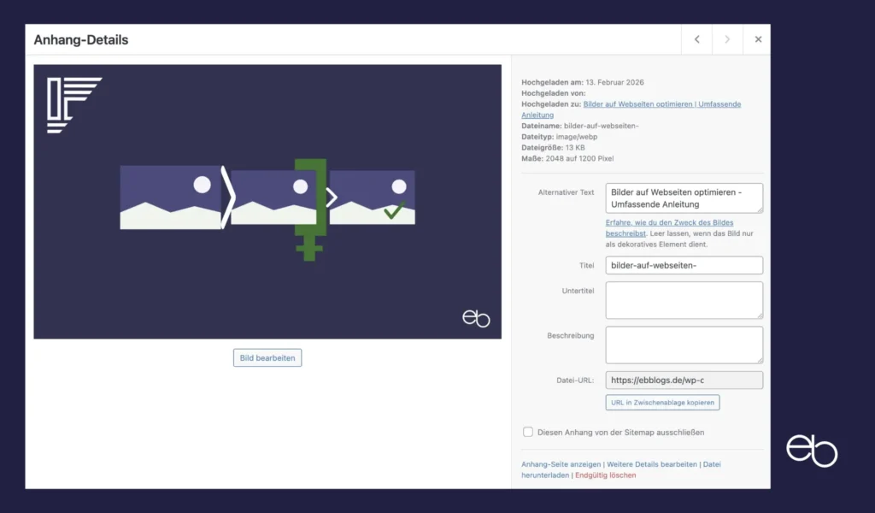The width and height of the screenshot is (875, 513).
Task: Select the Datei-URL field
Action: tap(684, 380)
